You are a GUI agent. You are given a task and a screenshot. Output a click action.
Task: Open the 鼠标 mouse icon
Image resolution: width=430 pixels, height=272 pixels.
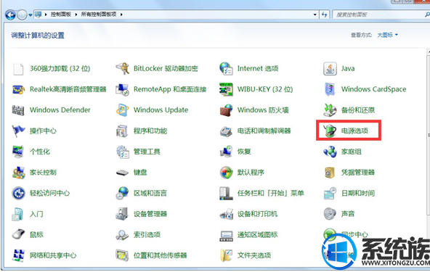(x=18, y=234)
